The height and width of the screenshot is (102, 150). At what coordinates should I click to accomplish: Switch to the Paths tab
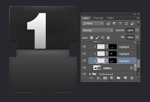coord(110,18)
